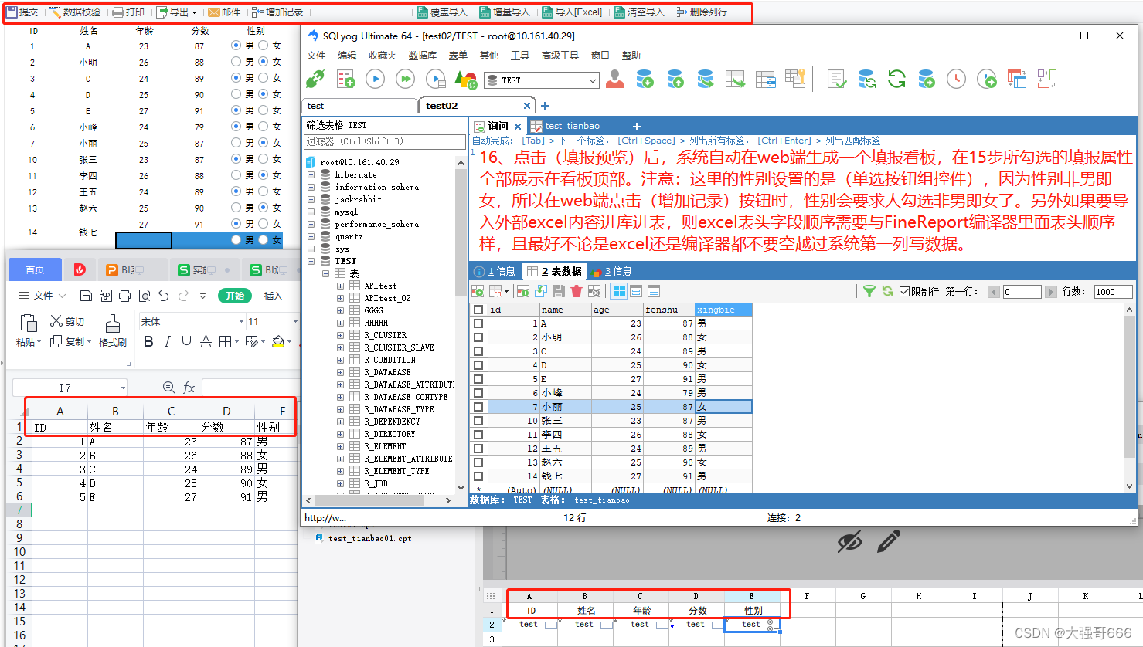Click the new query editor icon in SQLyog
Viewport: 1143px width, 647px height.
pyautogui.click(x=346, y=79)
